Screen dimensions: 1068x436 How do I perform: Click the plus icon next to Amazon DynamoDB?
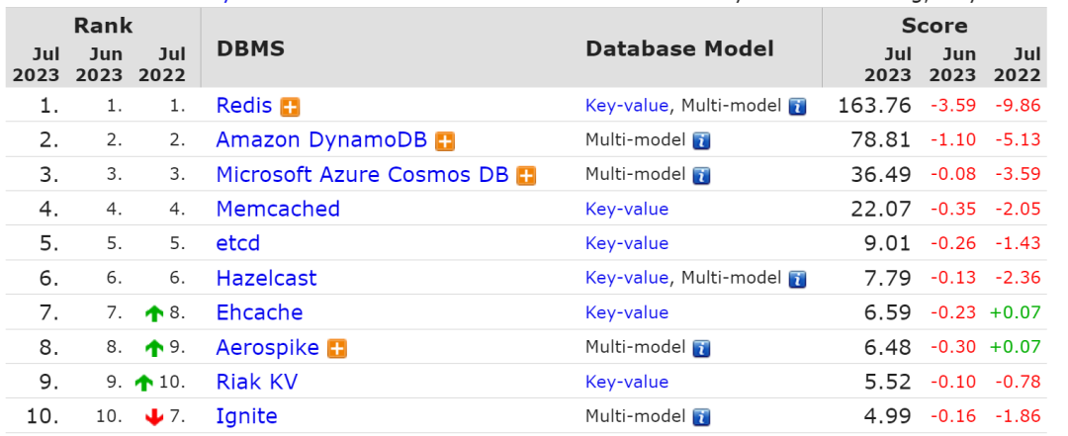coord(445,141)
